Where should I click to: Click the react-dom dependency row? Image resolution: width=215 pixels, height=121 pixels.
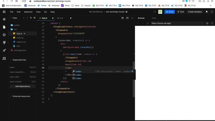[x=23, y=77]
